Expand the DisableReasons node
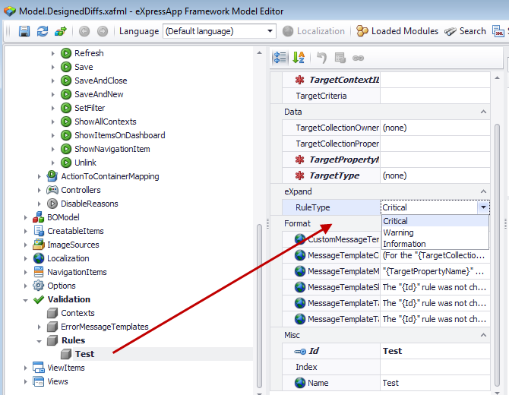Image resolution: width=509 pixels, height=395 pixels. [40, 204]
